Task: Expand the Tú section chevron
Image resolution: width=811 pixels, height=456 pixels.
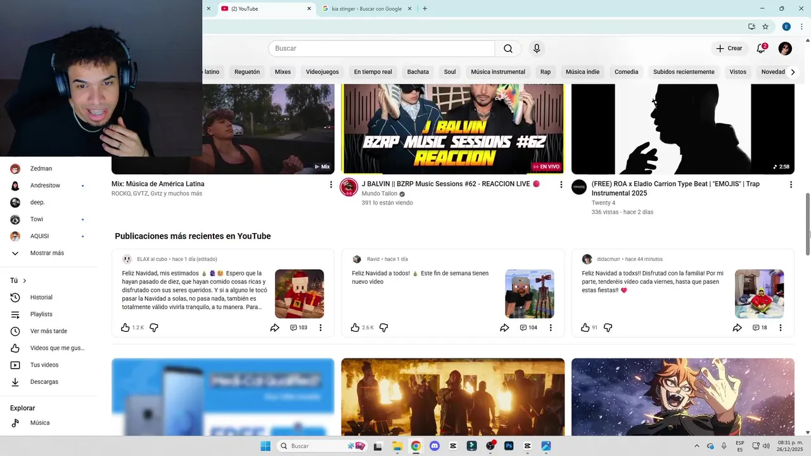Action: [x=25, y=281]
